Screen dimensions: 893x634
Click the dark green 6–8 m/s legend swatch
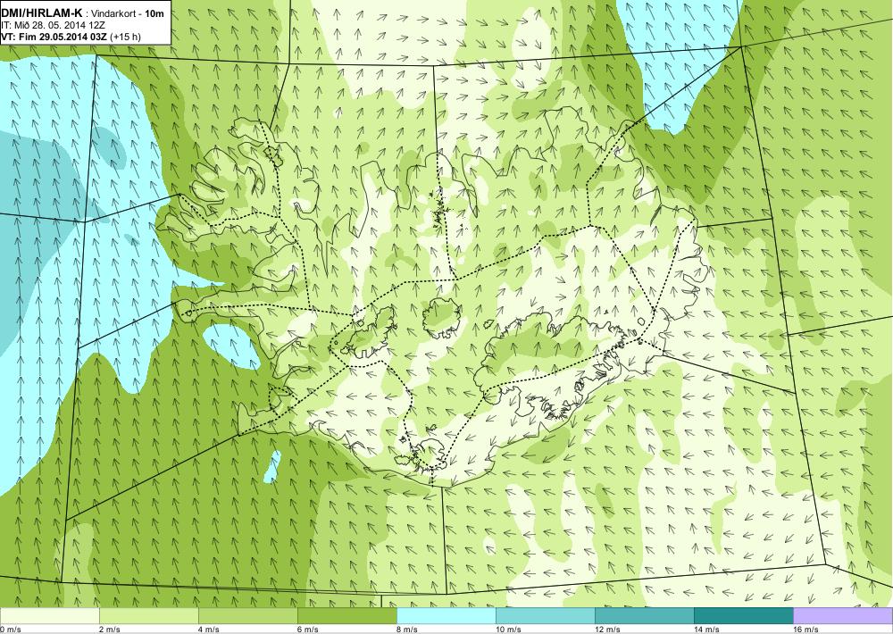346,616
